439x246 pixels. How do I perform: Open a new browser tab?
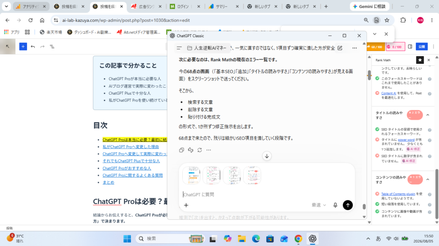coord(326,6)
